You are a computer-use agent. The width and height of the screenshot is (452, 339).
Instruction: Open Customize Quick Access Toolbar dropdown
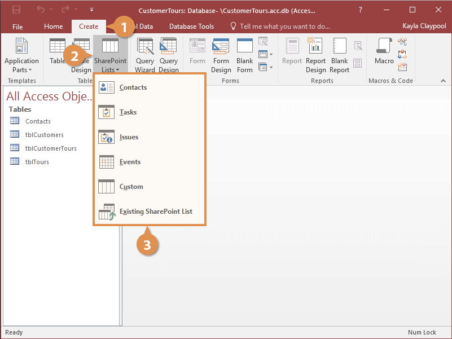click(91, 10)
